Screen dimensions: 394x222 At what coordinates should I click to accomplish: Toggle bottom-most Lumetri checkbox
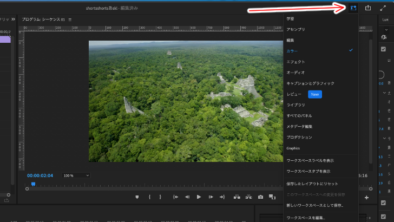[x=383, y=217]
